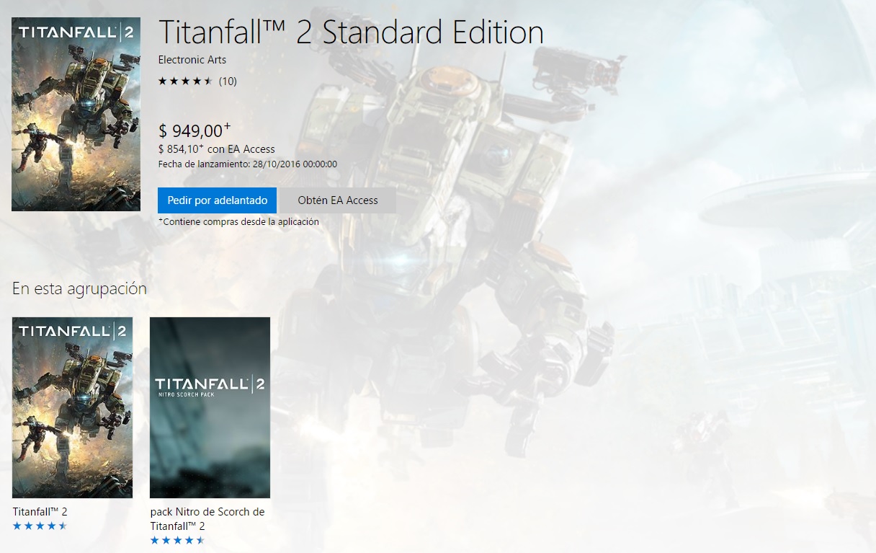Click the Fecha de lanzamiento release date text

tap(247, 164)
